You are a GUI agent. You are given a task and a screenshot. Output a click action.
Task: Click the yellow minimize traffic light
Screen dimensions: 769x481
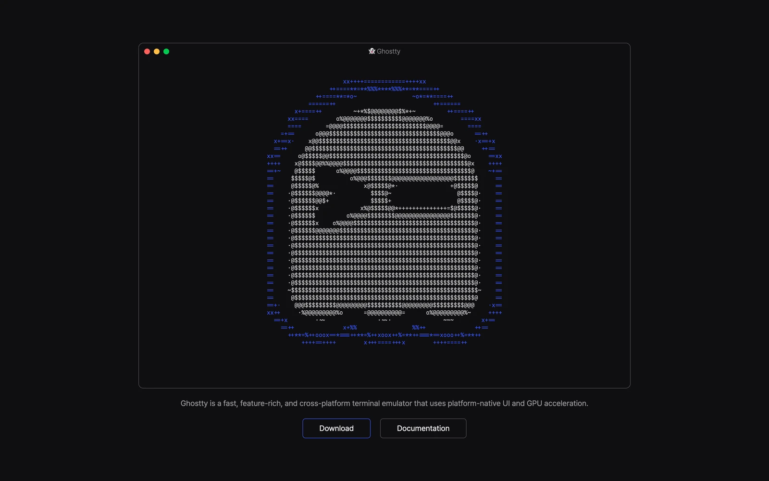click(x=157, y=51)
